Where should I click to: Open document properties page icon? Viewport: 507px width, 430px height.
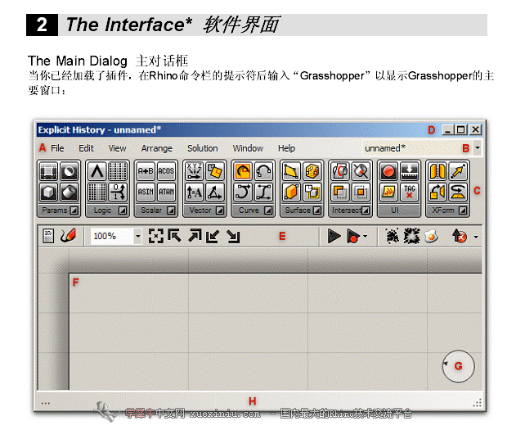coord(48,236)
